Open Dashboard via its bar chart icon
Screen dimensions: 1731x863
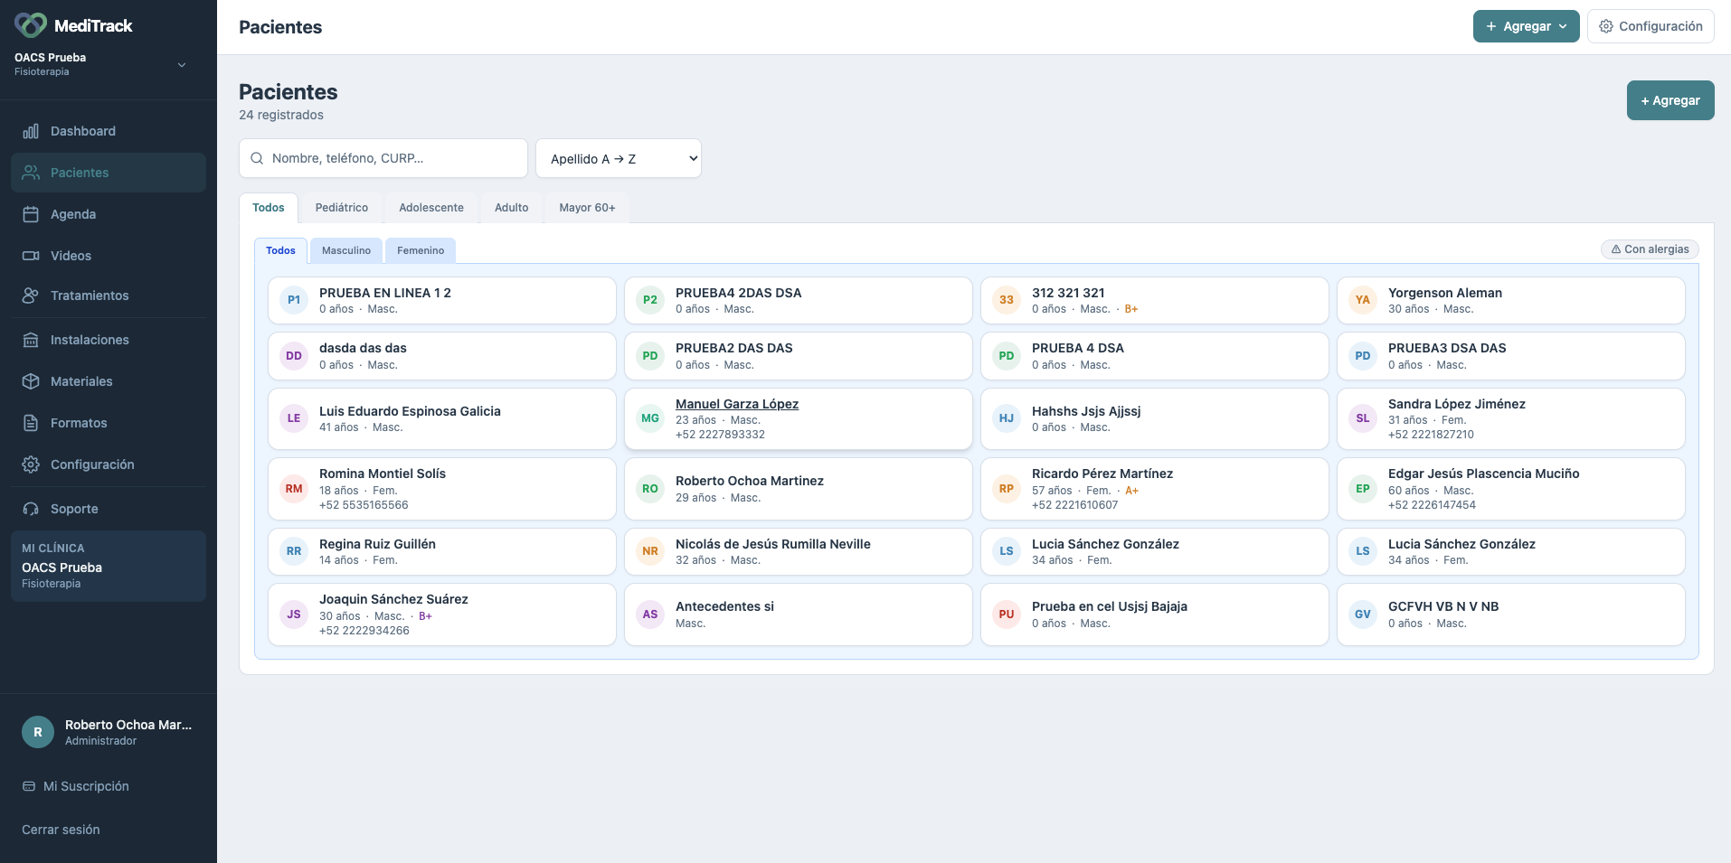coord(31,131)
